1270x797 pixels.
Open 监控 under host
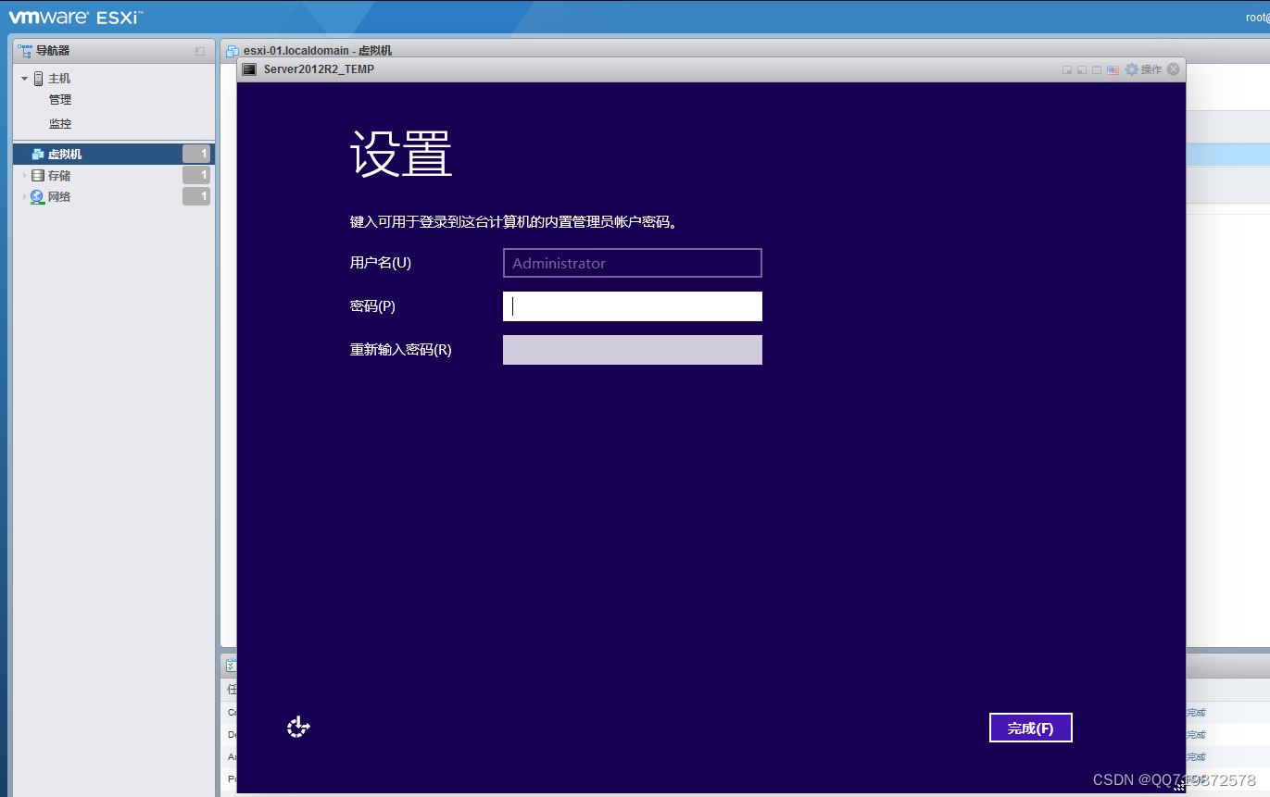[x=60, y=124]
